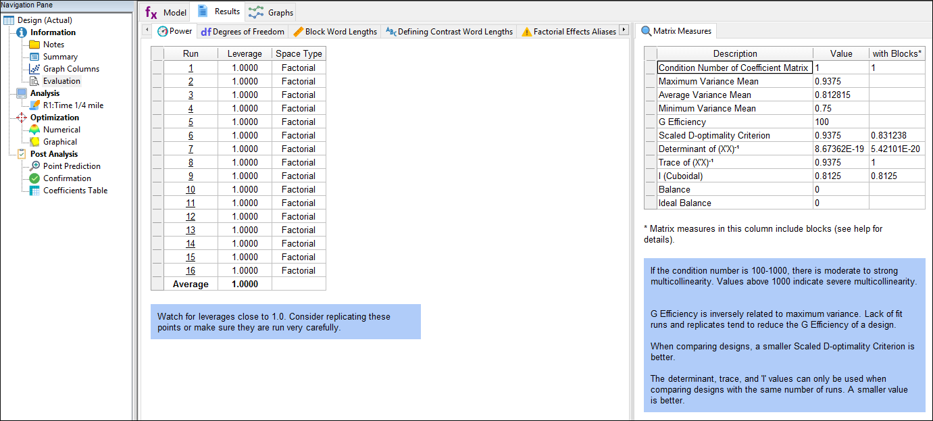933x421 pixels.
Task: Open the Graphical optimization node
Action: pos(60,141)
